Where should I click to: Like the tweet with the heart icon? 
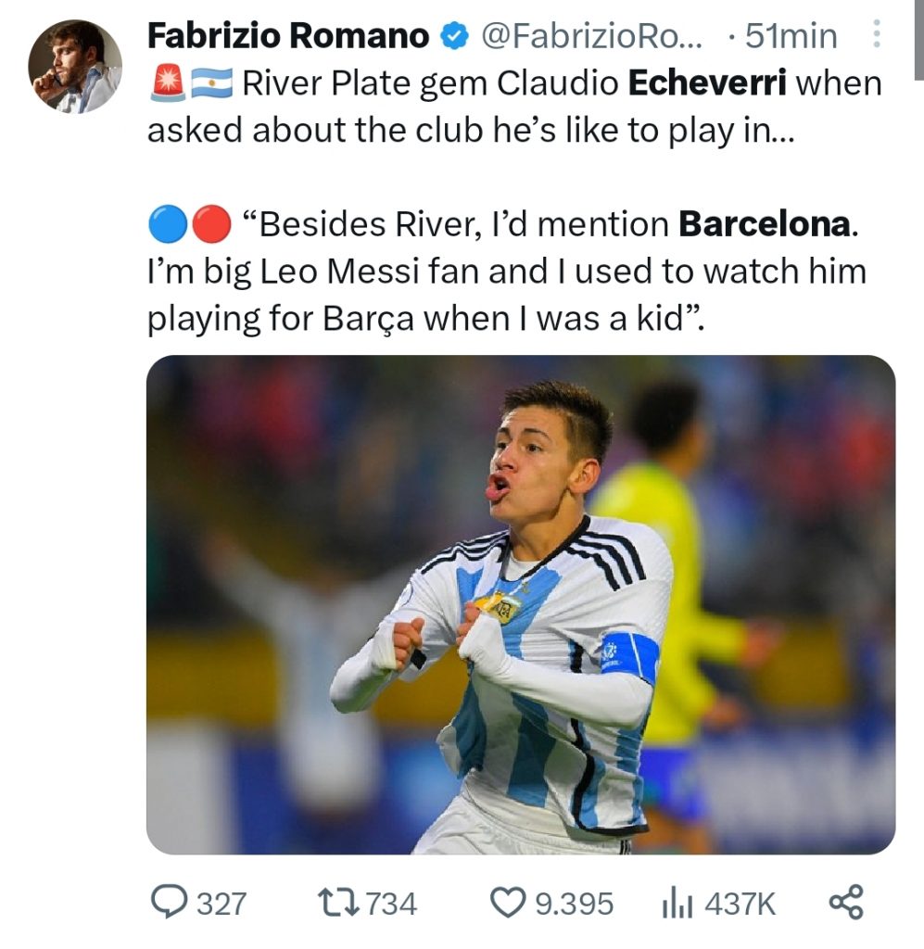click(x=507, y=903)
